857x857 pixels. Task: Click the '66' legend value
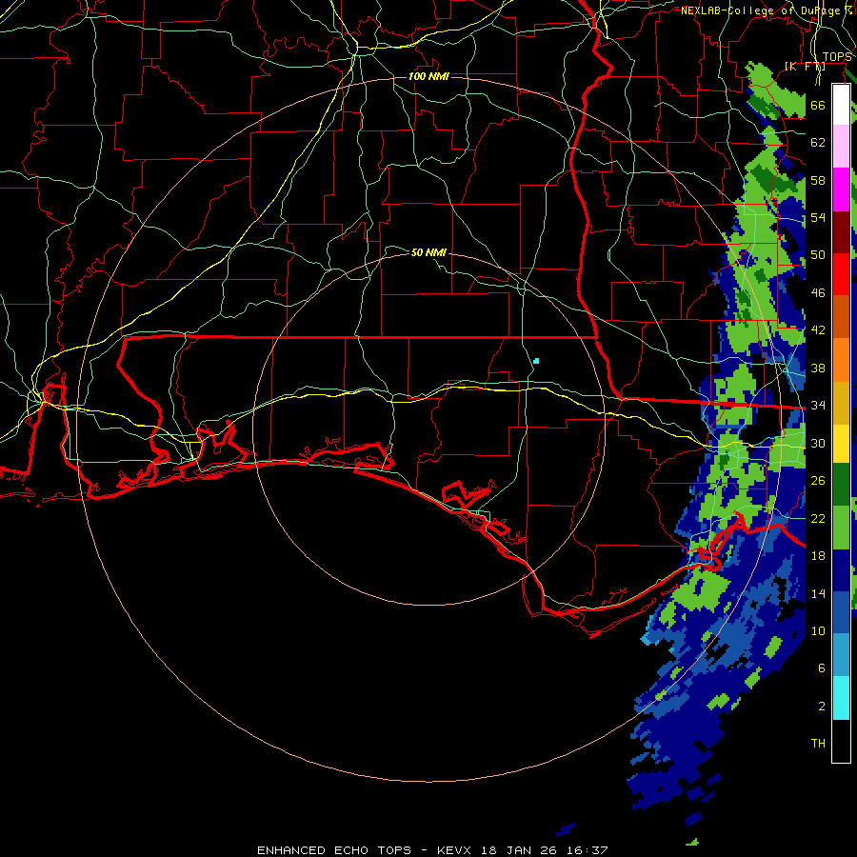(x=818, y=105)
